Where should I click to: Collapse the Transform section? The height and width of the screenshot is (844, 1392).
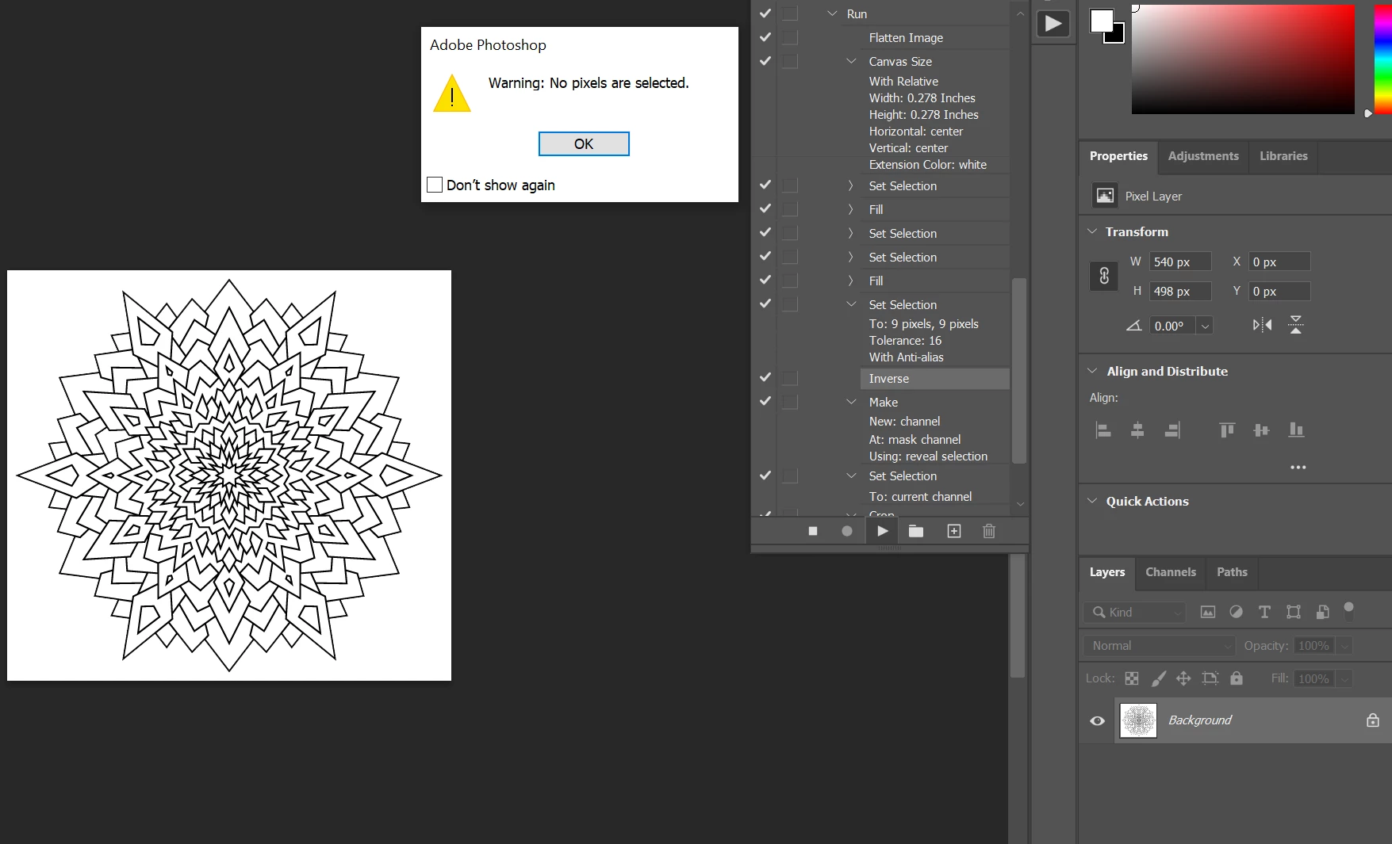[1092, 231]
